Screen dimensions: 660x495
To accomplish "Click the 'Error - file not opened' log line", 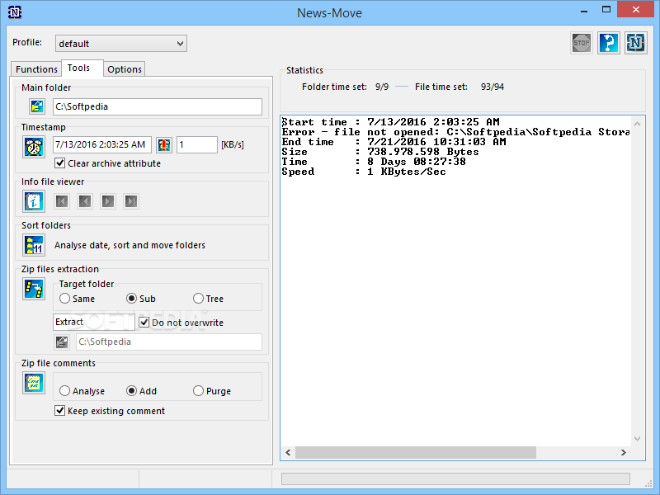I will coord(456,132).
